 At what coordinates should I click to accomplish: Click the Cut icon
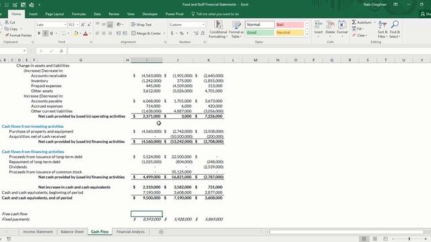pos(7,22)
